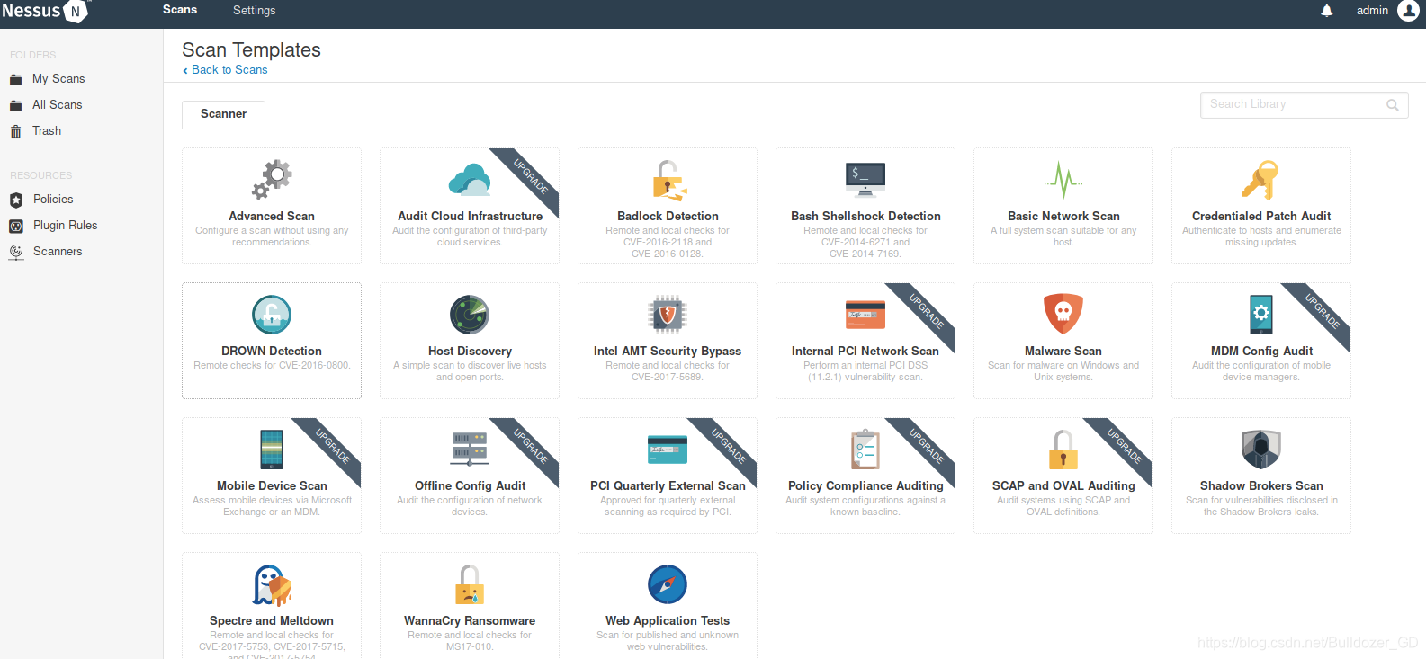Select the MDM Config Audit phone icon

click(1261, 315)
